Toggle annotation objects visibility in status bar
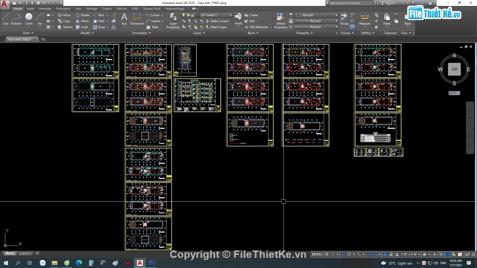The width and height of the screenshot is (477, 268). pyautogui.click(x=385, y=254)
